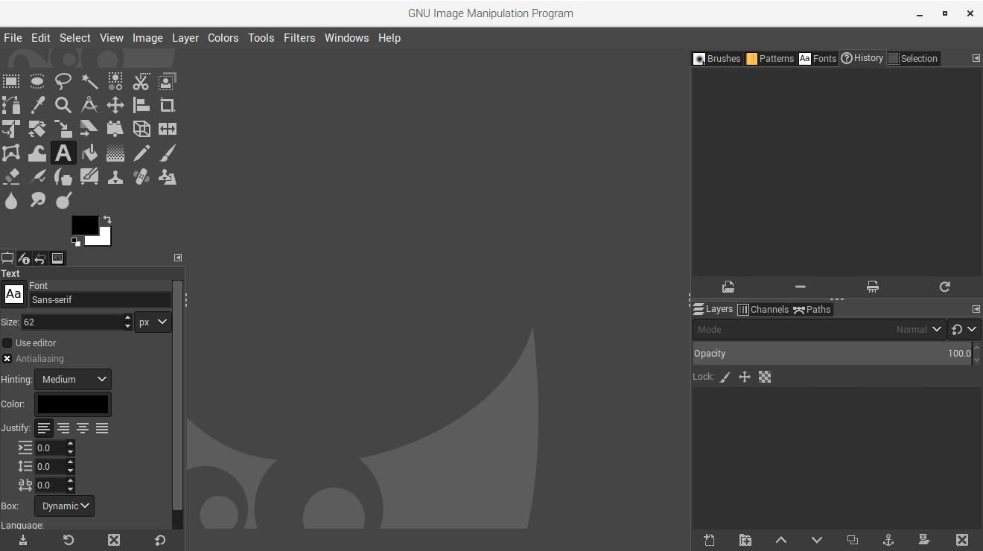
Task: Open the layer Mode Normal dropdown
Action: tap(819, 329)
